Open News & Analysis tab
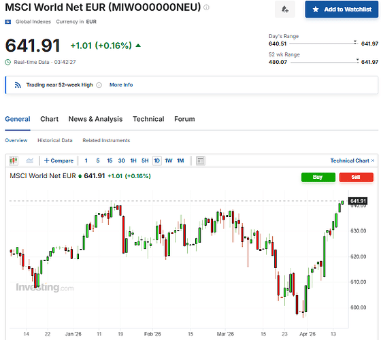Viewport: 381px width, 340px height. coord(95,119)
